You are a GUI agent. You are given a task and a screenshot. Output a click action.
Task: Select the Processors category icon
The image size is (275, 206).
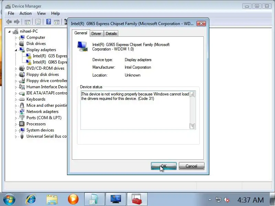[22, 124]
